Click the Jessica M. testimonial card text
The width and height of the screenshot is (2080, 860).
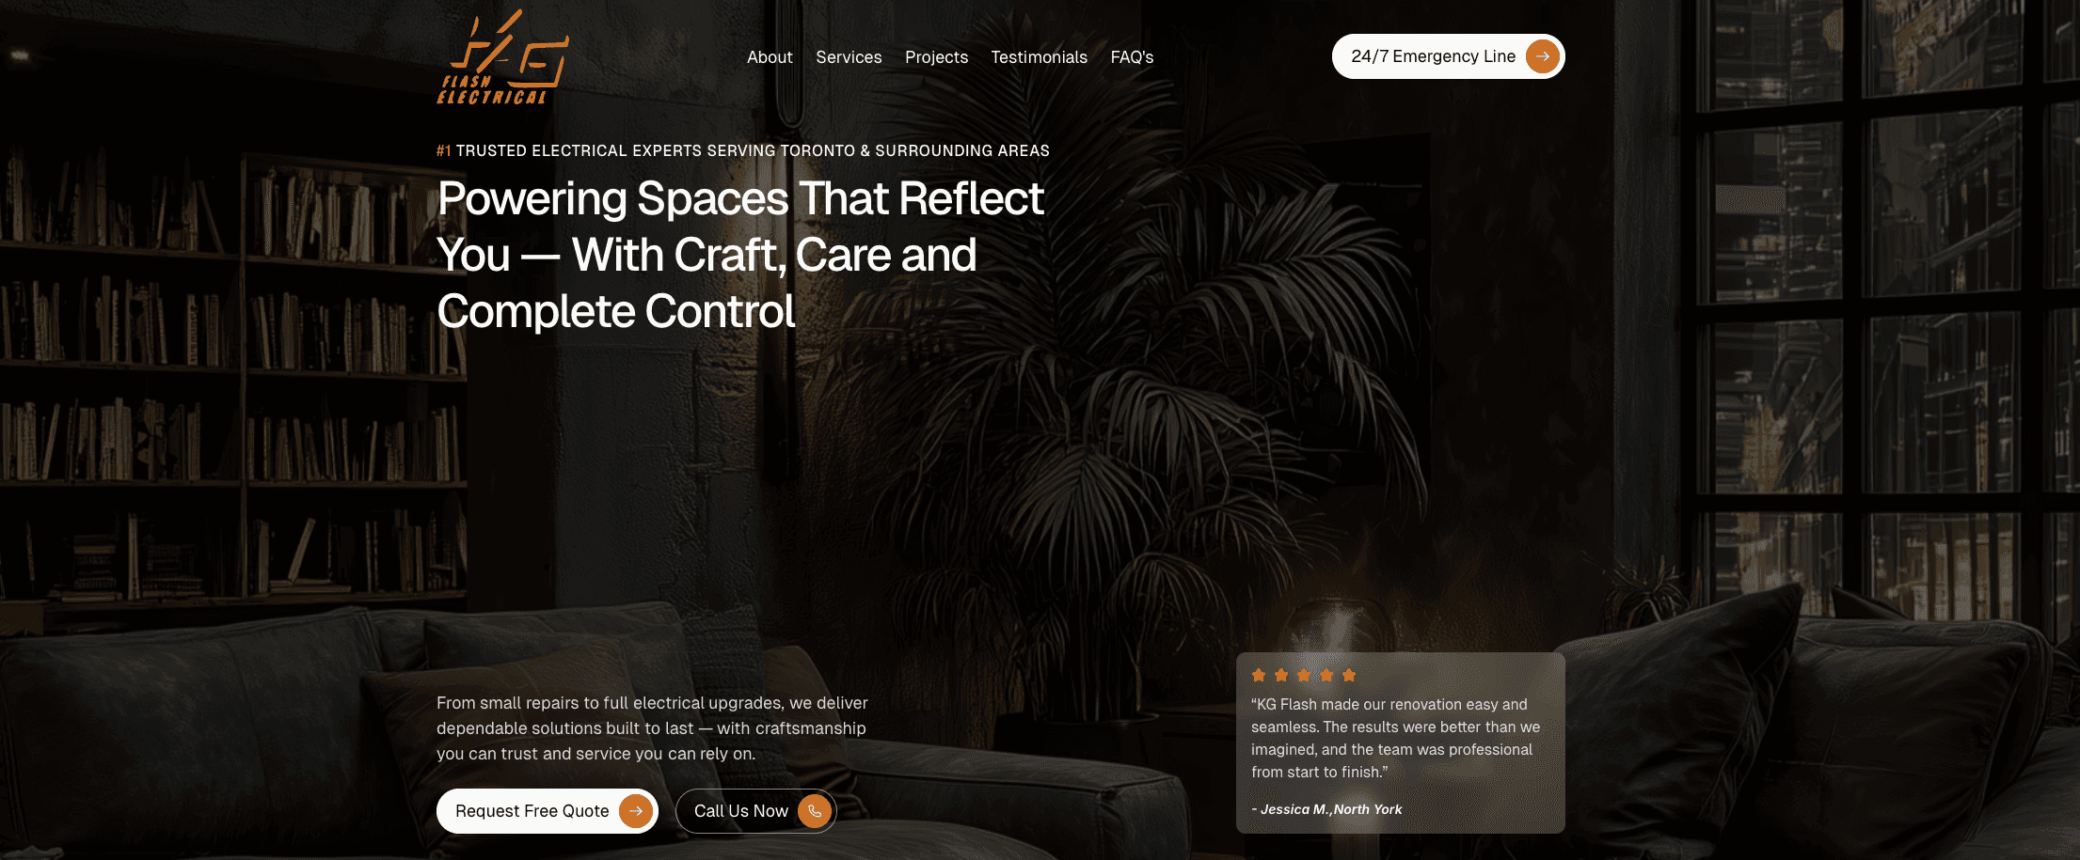[x=1396, y=738]
